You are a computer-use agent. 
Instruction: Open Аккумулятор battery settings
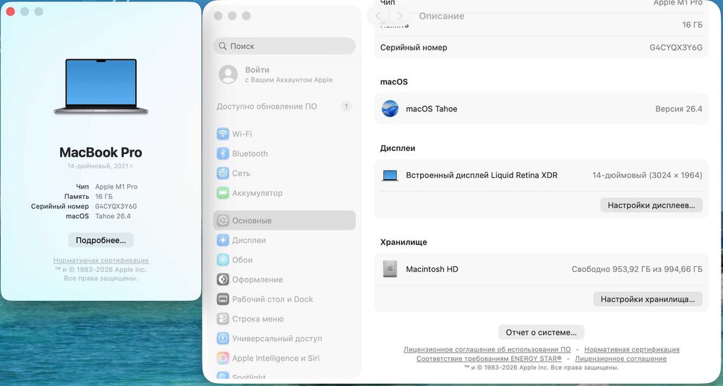284,193
